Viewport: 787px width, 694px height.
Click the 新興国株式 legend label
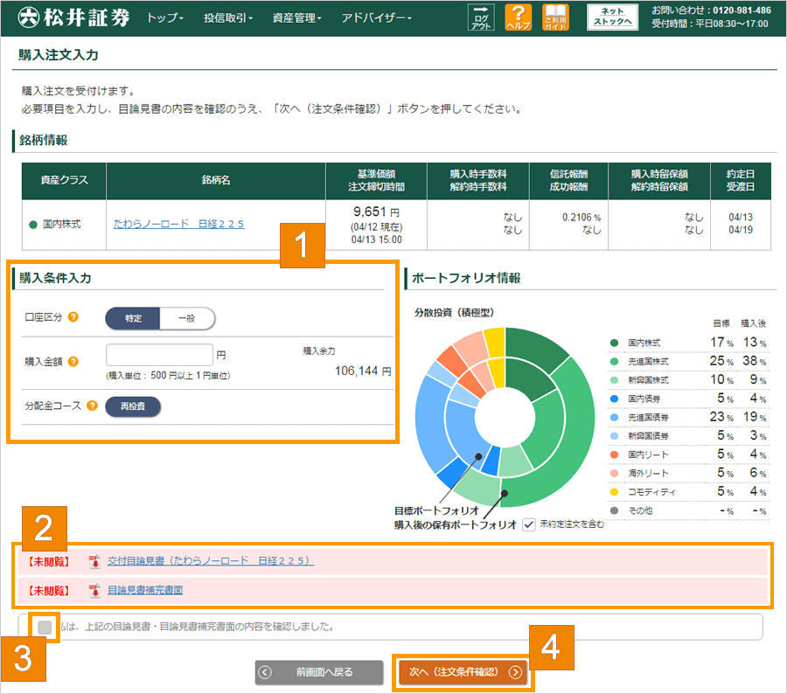point(648,380)
